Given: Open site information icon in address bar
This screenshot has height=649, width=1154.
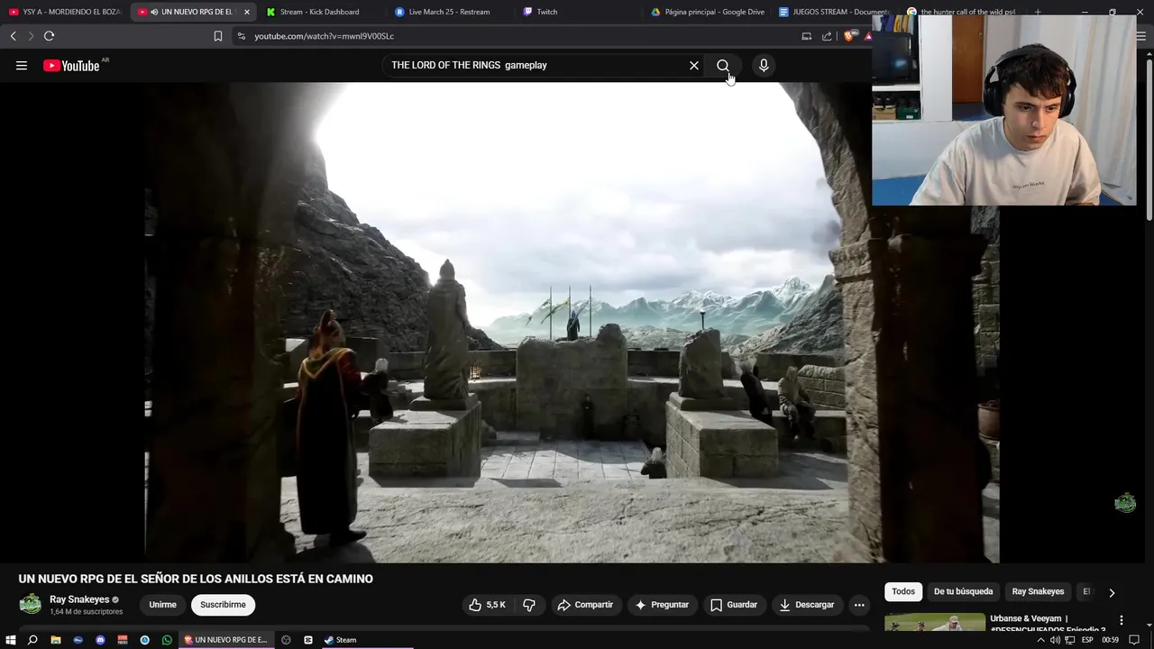Looking at the screenshot, I should point(241,36).
